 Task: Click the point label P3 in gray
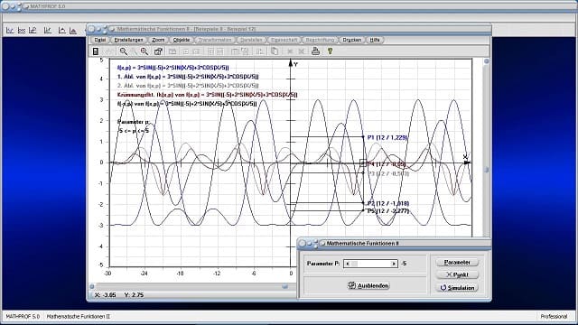tap(388, 173)
